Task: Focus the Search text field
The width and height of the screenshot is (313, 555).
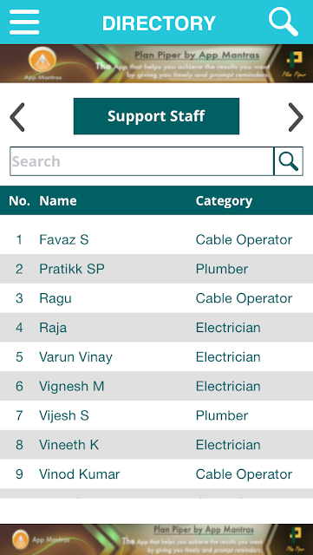Action: tap(141, 161)
